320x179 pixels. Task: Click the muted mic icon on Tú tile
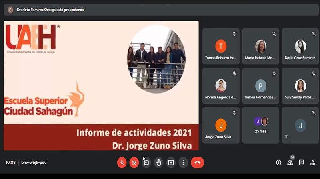pos(314,113)
